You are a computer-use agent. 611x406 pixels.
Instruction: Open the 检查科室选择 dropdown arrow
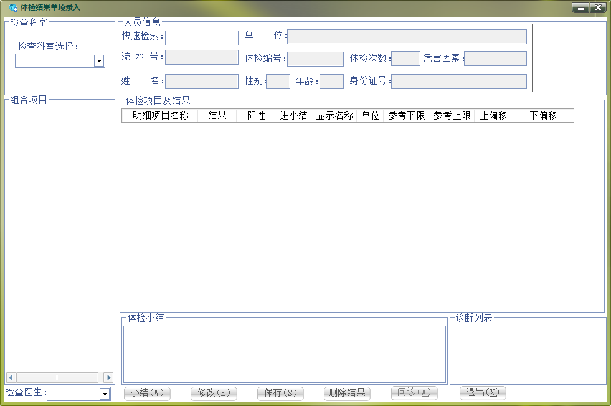[100, 61]
